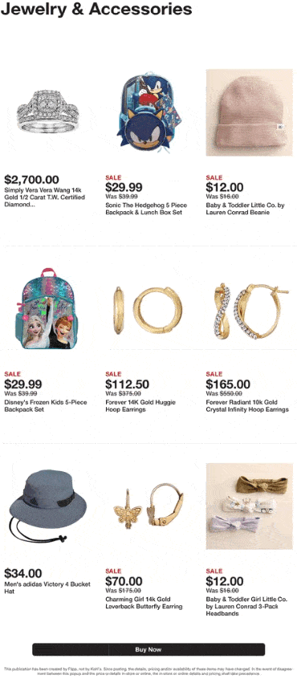Open Forever Radiant Infinity Hoop Earrings link
297x679 pixels.
point(247,405)
